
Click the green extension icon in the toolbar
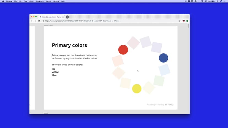click(187, 21)
